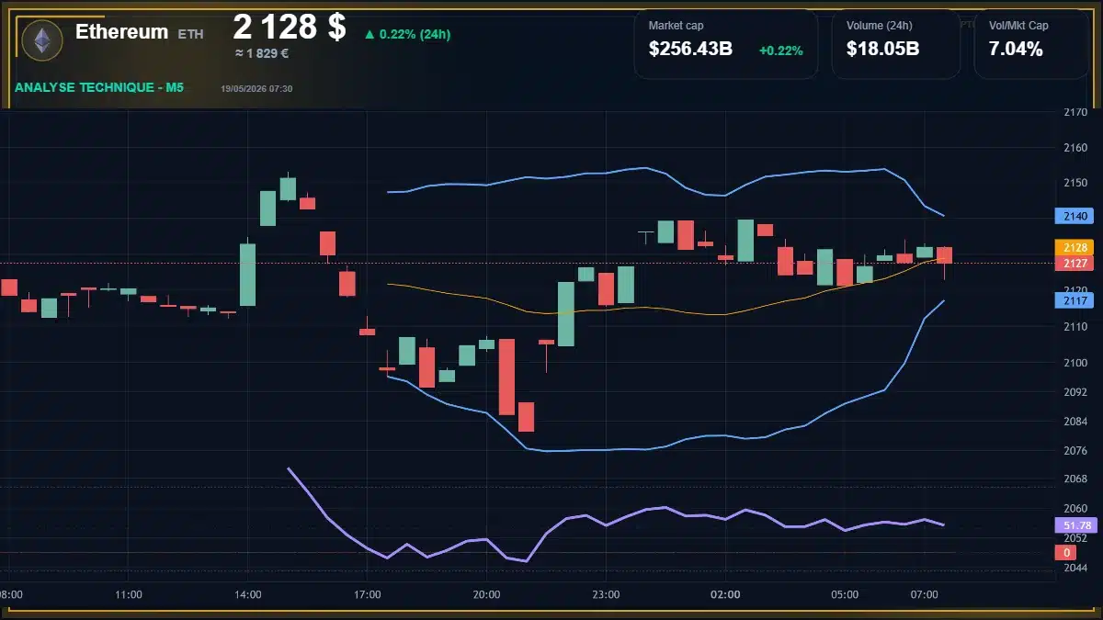Click the $18.05B volume value

point(882,50)
